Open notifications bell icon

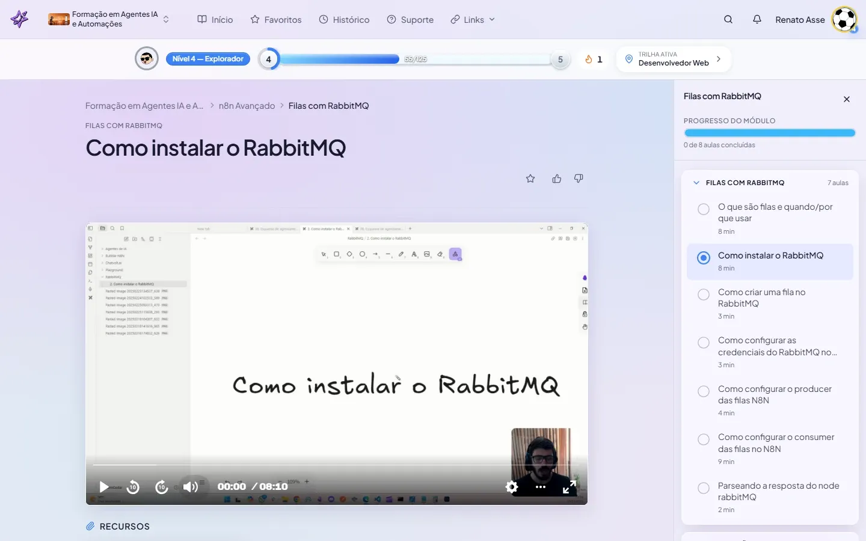757,19
